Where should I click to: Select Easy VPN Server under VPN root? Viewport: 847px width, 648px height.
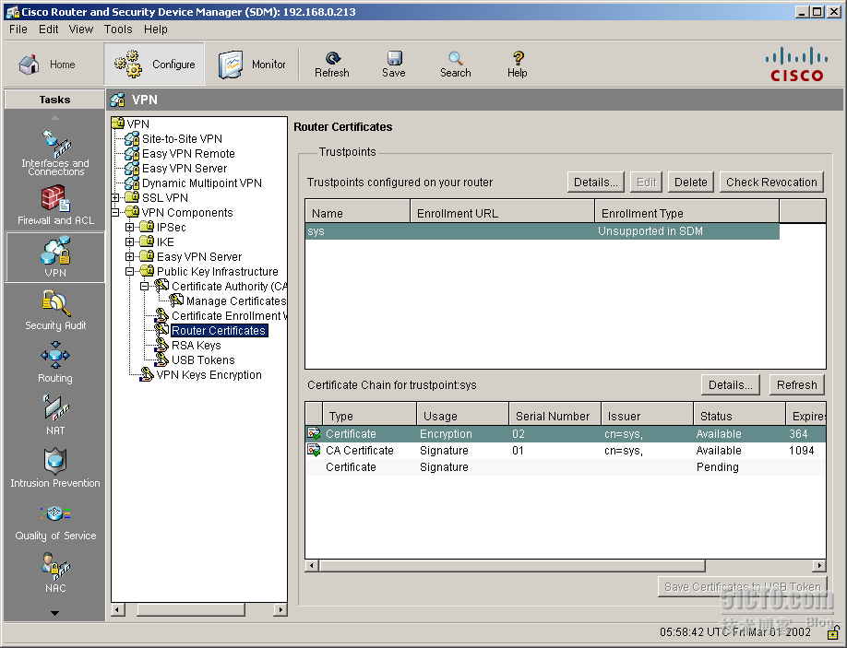click(x=185, y=169)
